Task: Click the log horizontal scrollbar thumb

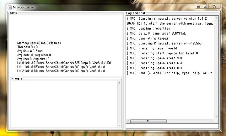Action: (x=148, y=121)
